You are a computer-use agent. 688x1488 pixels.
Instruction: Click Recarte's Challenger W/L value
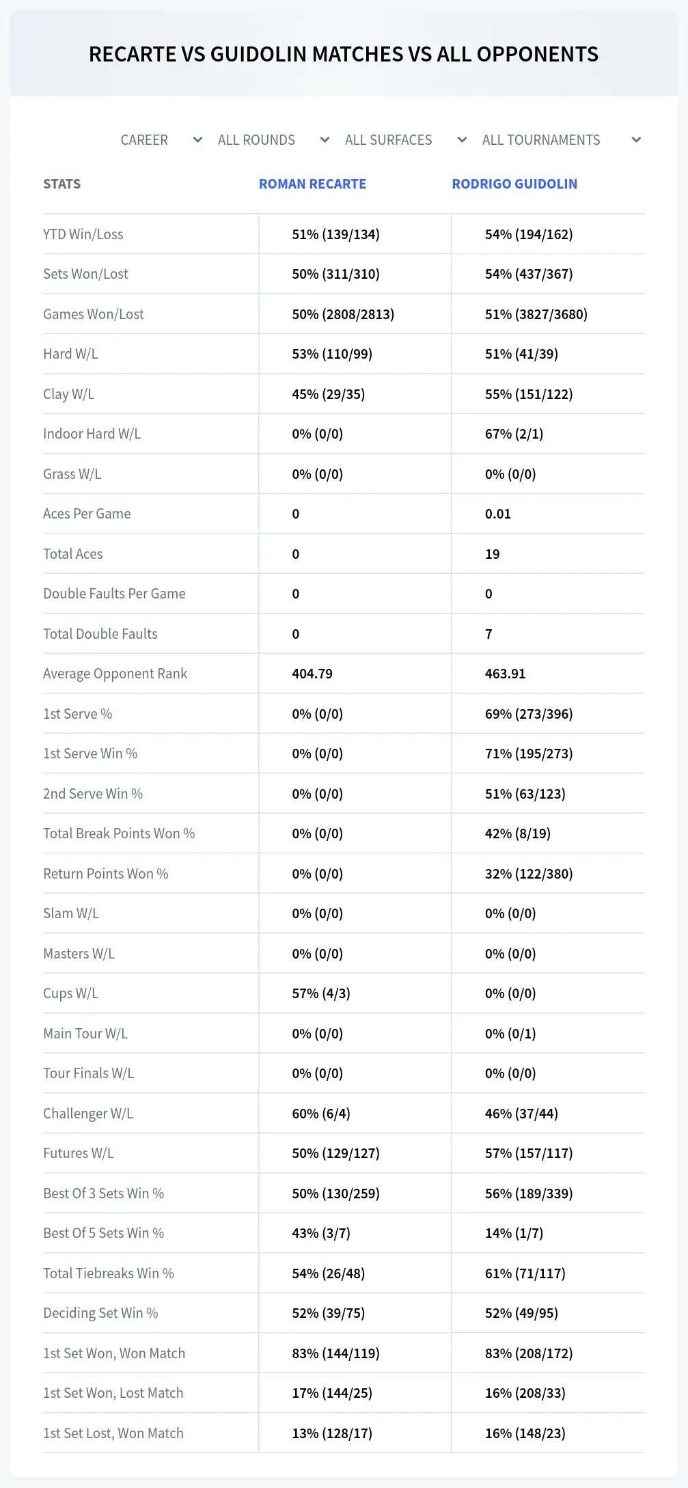[321, 1114]
